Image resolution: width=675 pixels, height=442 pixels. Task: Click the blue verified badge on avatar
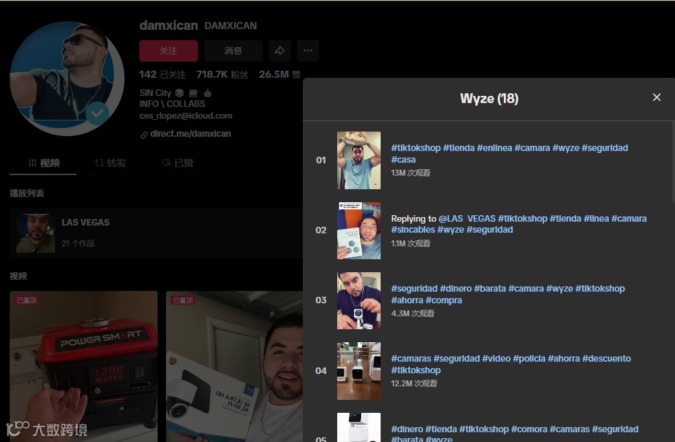[97, 113]
